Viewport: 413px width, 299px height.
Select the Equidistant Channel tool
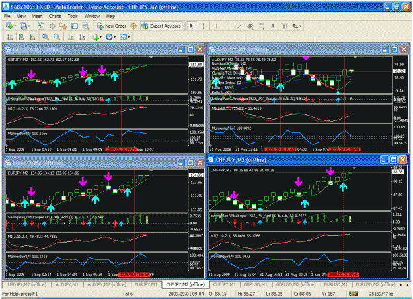click(x=250, y=26)
